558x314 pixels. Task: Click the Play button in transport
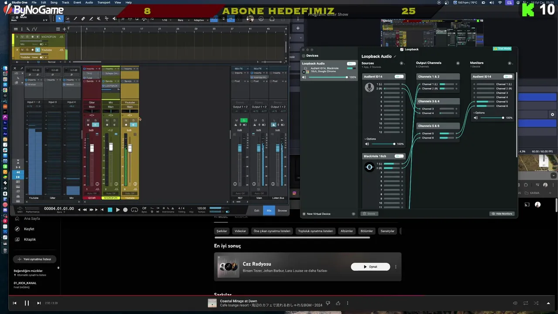pyautogui.click(x=118, y=210)
